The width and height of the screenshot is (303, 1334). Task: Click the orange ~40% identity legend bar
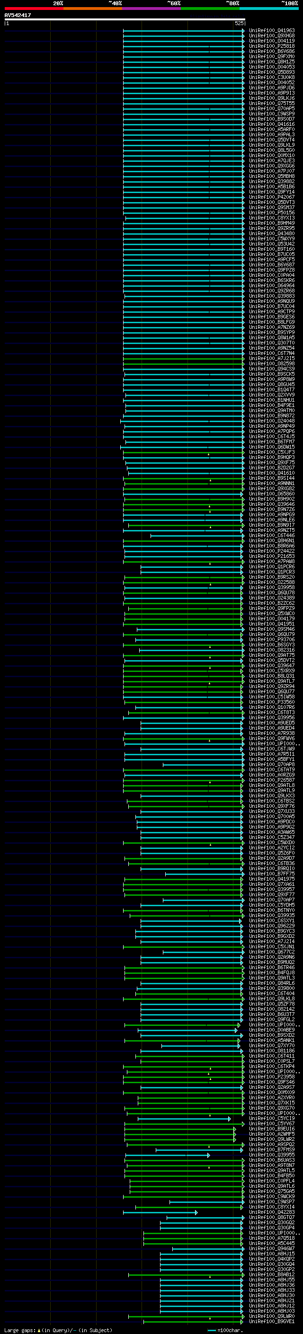tap(93, 9)
